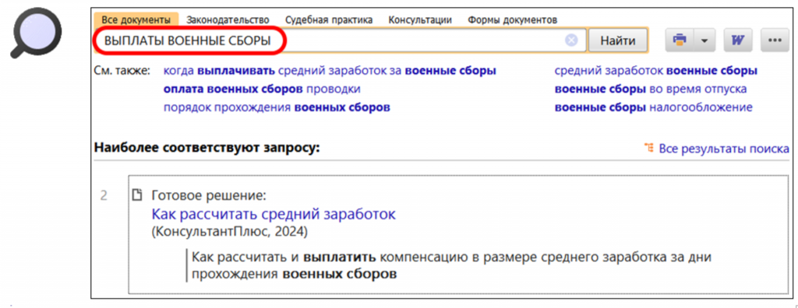The image size is (798, 308).
Task: Open the Формы документов tab
Action: tap(513, 19)
